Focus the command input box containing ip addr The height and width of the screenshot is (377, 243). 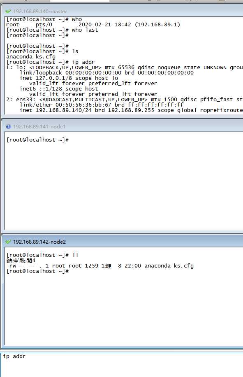coord(122,365)
